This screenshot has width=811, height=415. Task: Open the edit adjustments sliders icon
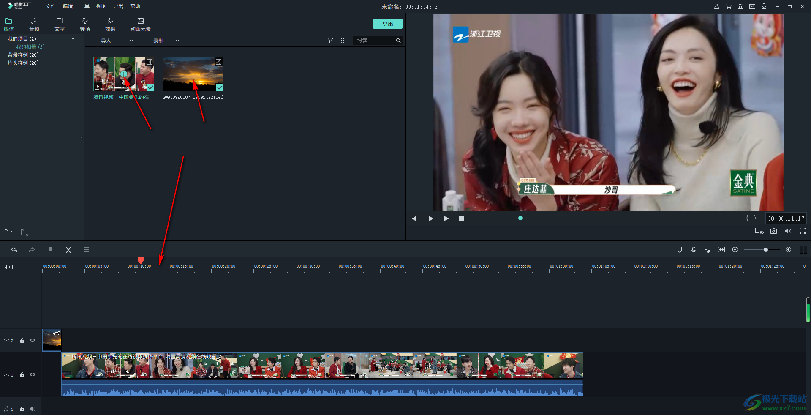pyautogui.click(x=87, y=250)
